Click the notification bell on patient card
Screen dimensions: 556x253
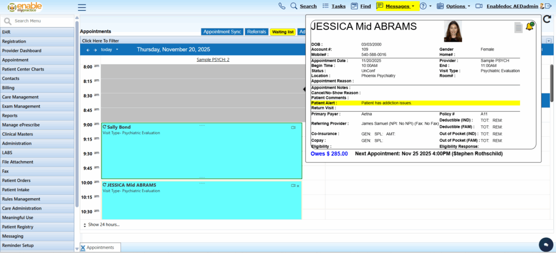[529, 27]
